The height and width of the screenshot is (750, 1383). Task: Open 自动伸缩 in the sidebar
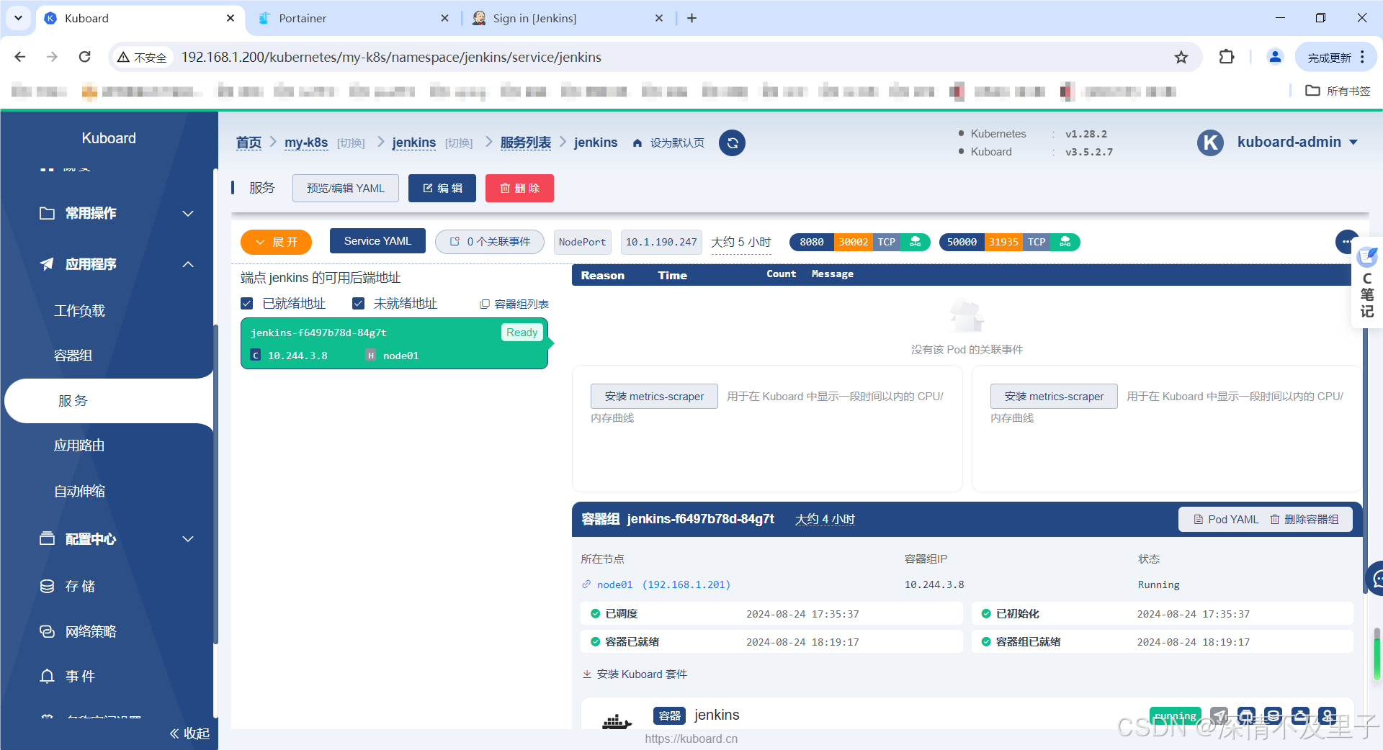tap(79, 491)
